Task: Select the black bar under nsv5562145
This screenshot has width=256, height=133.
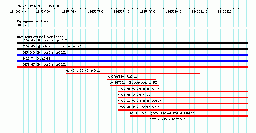Action: pyautogui.click(x=132, y=43)
